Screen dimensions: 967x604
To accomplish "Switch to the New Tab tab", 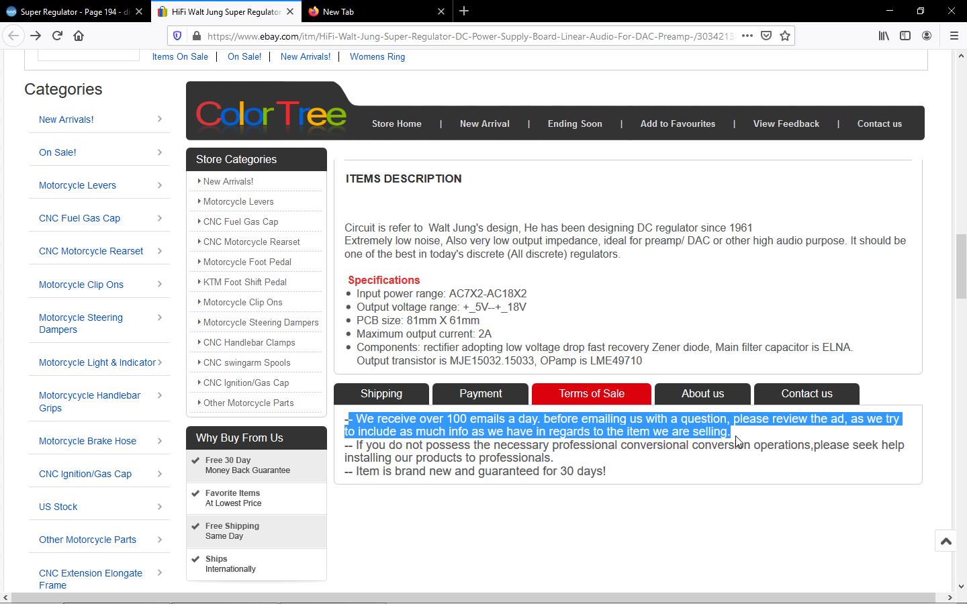I will point(377,11).
